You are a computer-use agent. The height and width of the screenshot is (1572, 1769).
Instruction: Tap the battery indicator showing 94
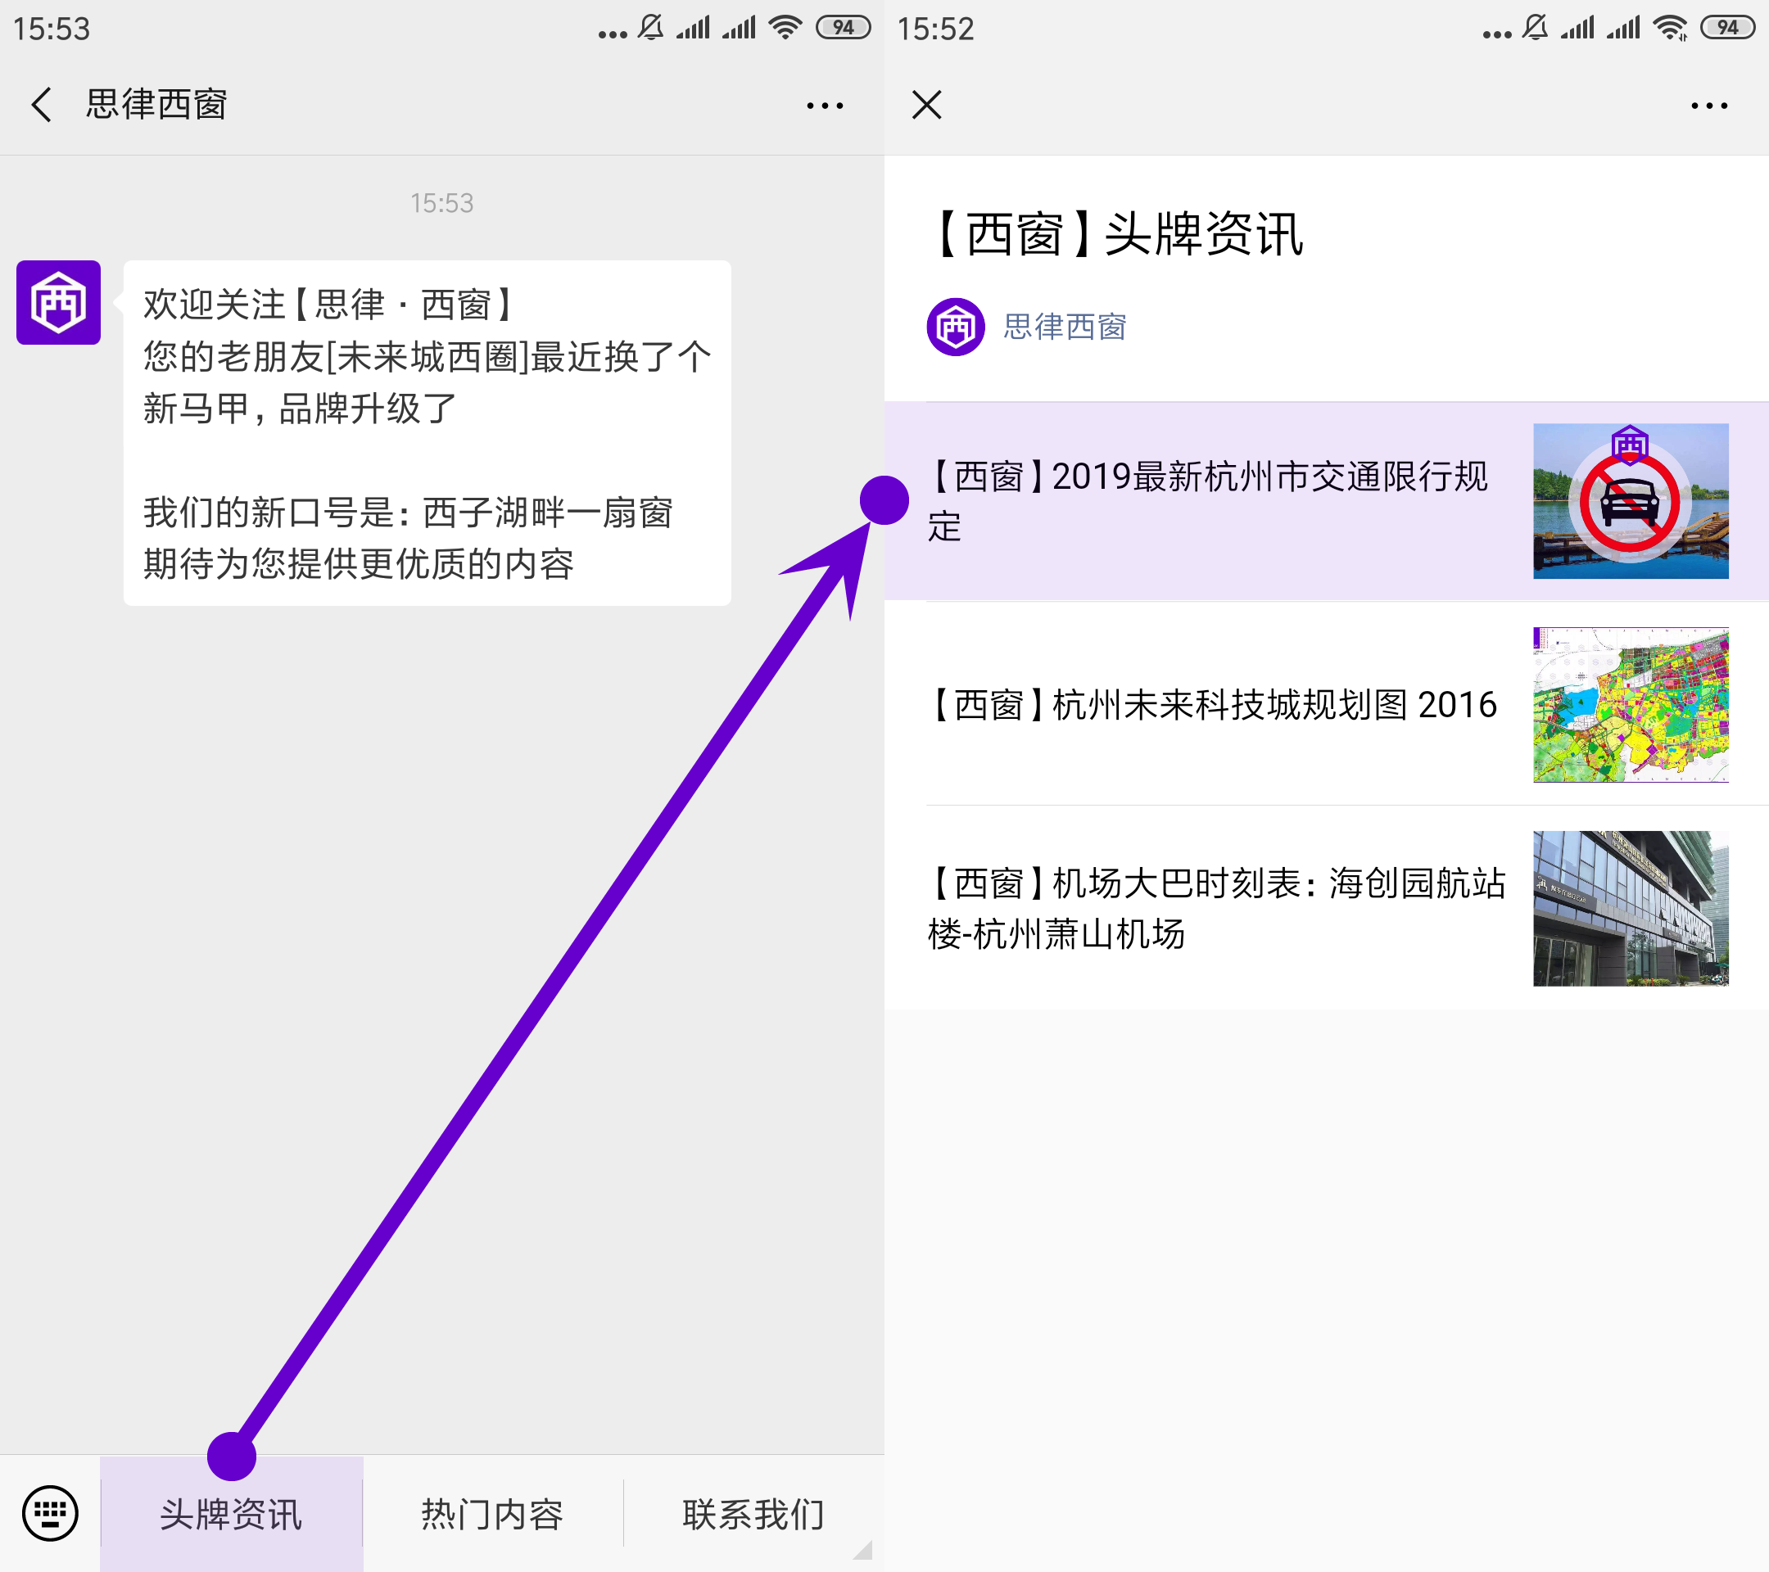[x=844, y=27]
